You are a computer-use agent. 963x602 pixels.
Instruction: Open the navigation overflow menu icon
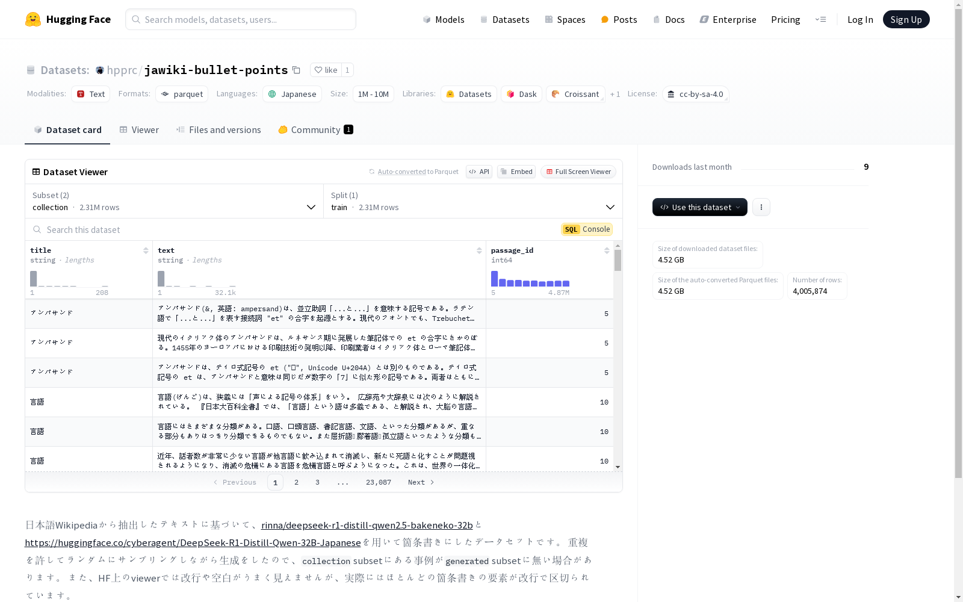[x=820, y=19]
